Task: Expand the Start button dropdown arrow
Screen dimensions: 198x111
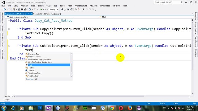Action: click(48, 10)
